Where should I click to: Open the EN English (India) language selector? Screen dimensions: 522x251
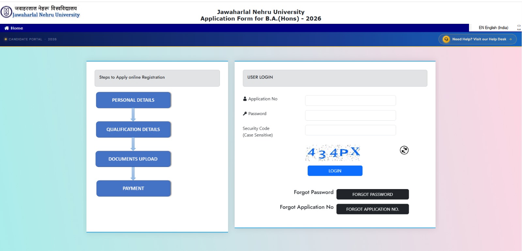click(493, 28)
